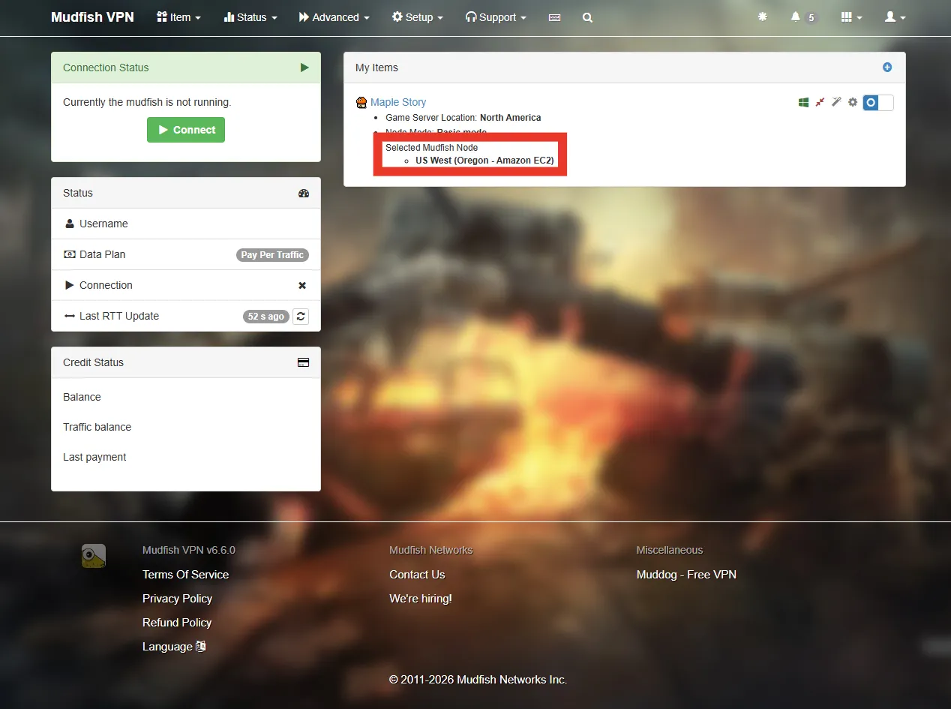Open the user account dropdown
The width and height of the screenshot is (951, 709).
(895, 17)
